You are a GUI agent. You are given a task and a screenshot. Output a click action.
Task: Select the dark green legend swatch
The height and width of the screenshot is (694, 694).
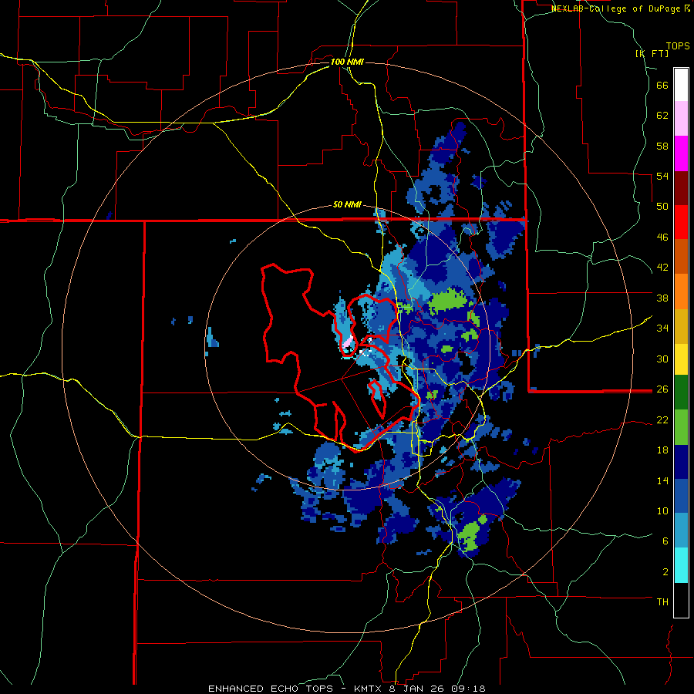pos(681,392)
